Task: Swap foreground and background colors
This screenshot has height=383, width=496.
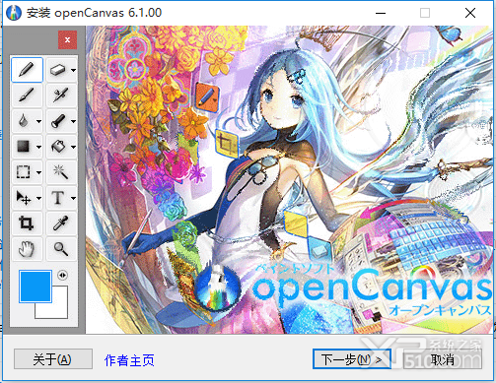Action: coord(62,275)
